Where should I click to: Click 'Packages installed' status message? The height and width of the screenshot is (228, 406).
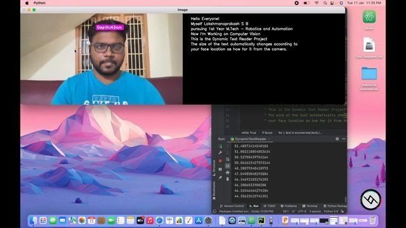click(x=246, y=212)
